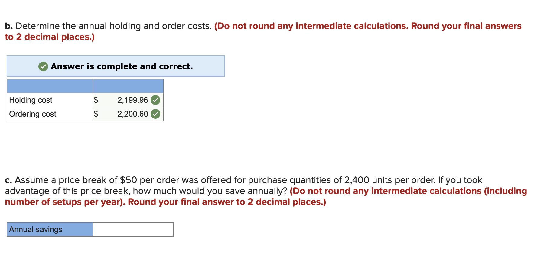Click the dollar sign next to Holding cost
Viewport: 534px width, 255px height.
click(96, 100)
